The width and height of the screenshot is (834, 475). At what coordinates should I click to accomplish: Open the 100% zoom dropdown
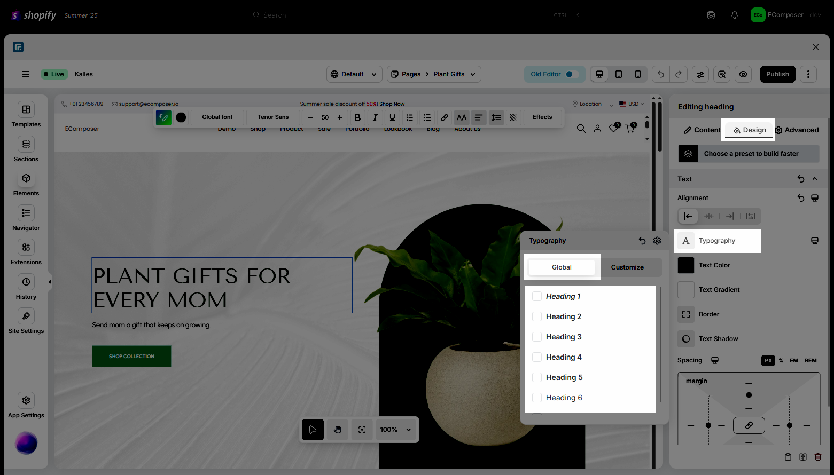pyautogui.click(x=396, y=430)
